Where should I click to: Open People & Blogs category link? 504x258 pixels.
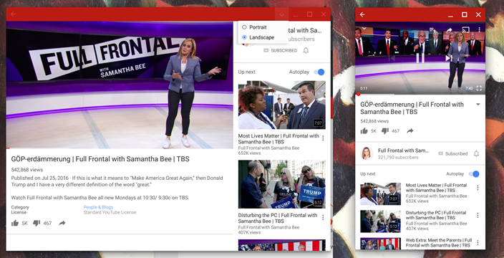tap(98, 207)
